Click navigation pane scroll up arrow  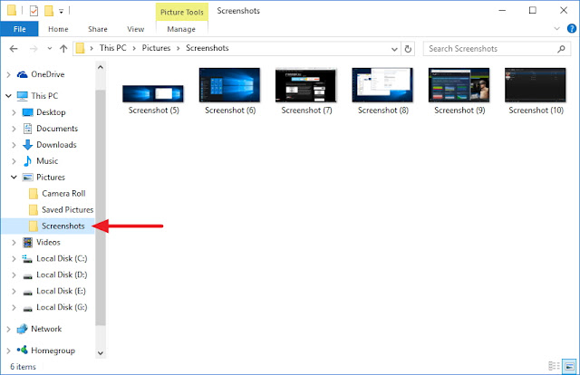[101, 67]
